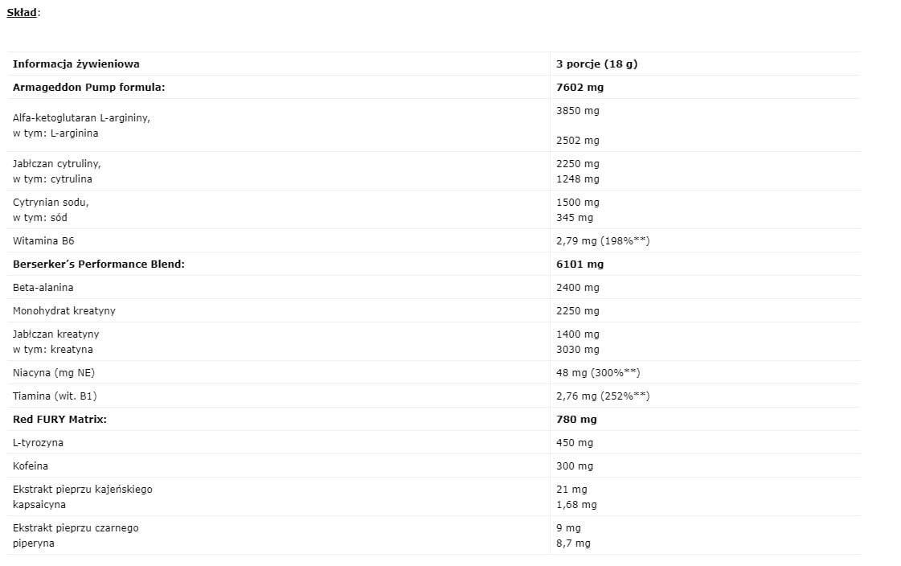The height and width of the screenshot is (566, 901).
Task: Click the Informacja żywieniowa header cell
Action: pyautogui.click(x=76, y=64)
